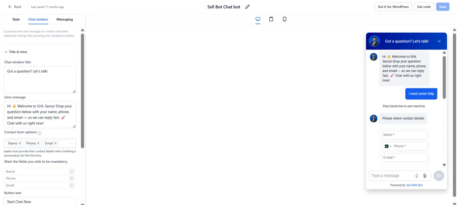Click into the Button text field 'Start Chat Now'
Viewport: 457px width, 205px height.
tap(40, 201)
